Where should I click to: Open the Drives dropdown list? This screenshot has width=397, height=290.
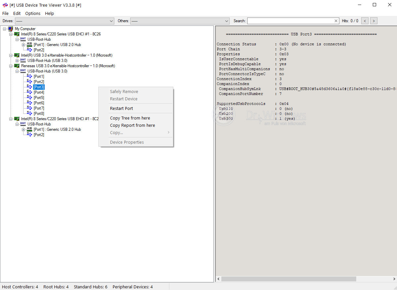click(65, 21)
